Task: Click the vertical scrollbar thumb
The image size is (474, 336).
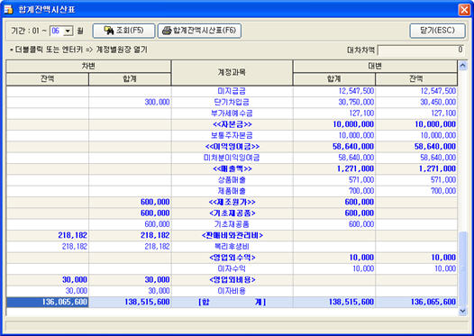Action: coord(462,268)
